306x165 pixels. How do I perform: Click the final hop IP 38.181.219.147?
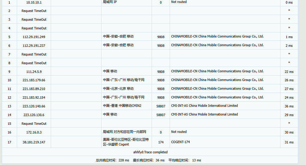tap(34, 142)
